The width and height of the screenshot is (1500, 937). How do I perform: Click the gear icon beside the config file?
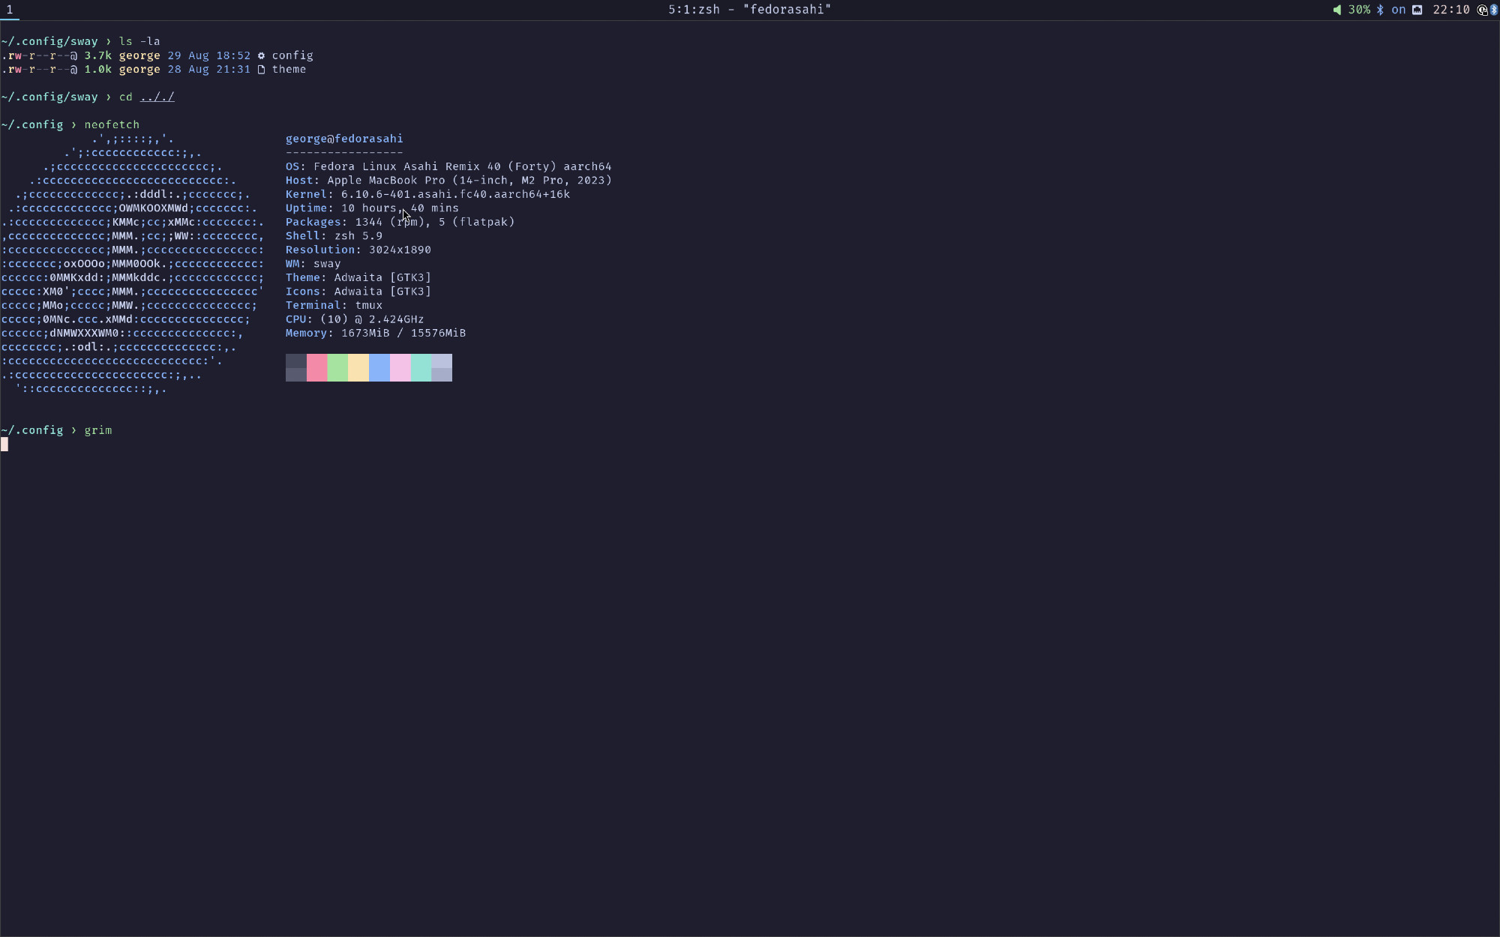[x=261, y=55]
